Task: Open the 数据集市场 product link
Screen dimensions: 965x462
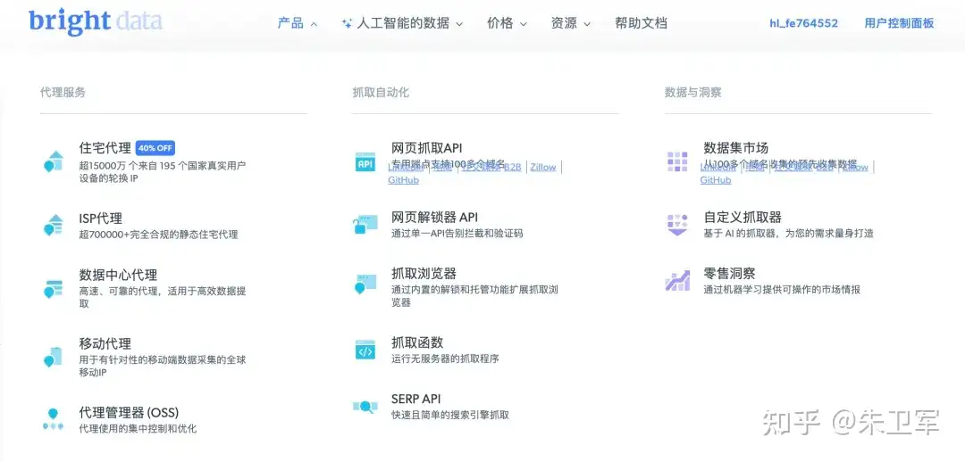Action: 736,148
